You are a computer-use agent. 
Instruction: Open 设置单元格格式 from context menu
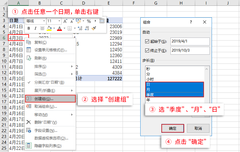click(x=50, y=50)
